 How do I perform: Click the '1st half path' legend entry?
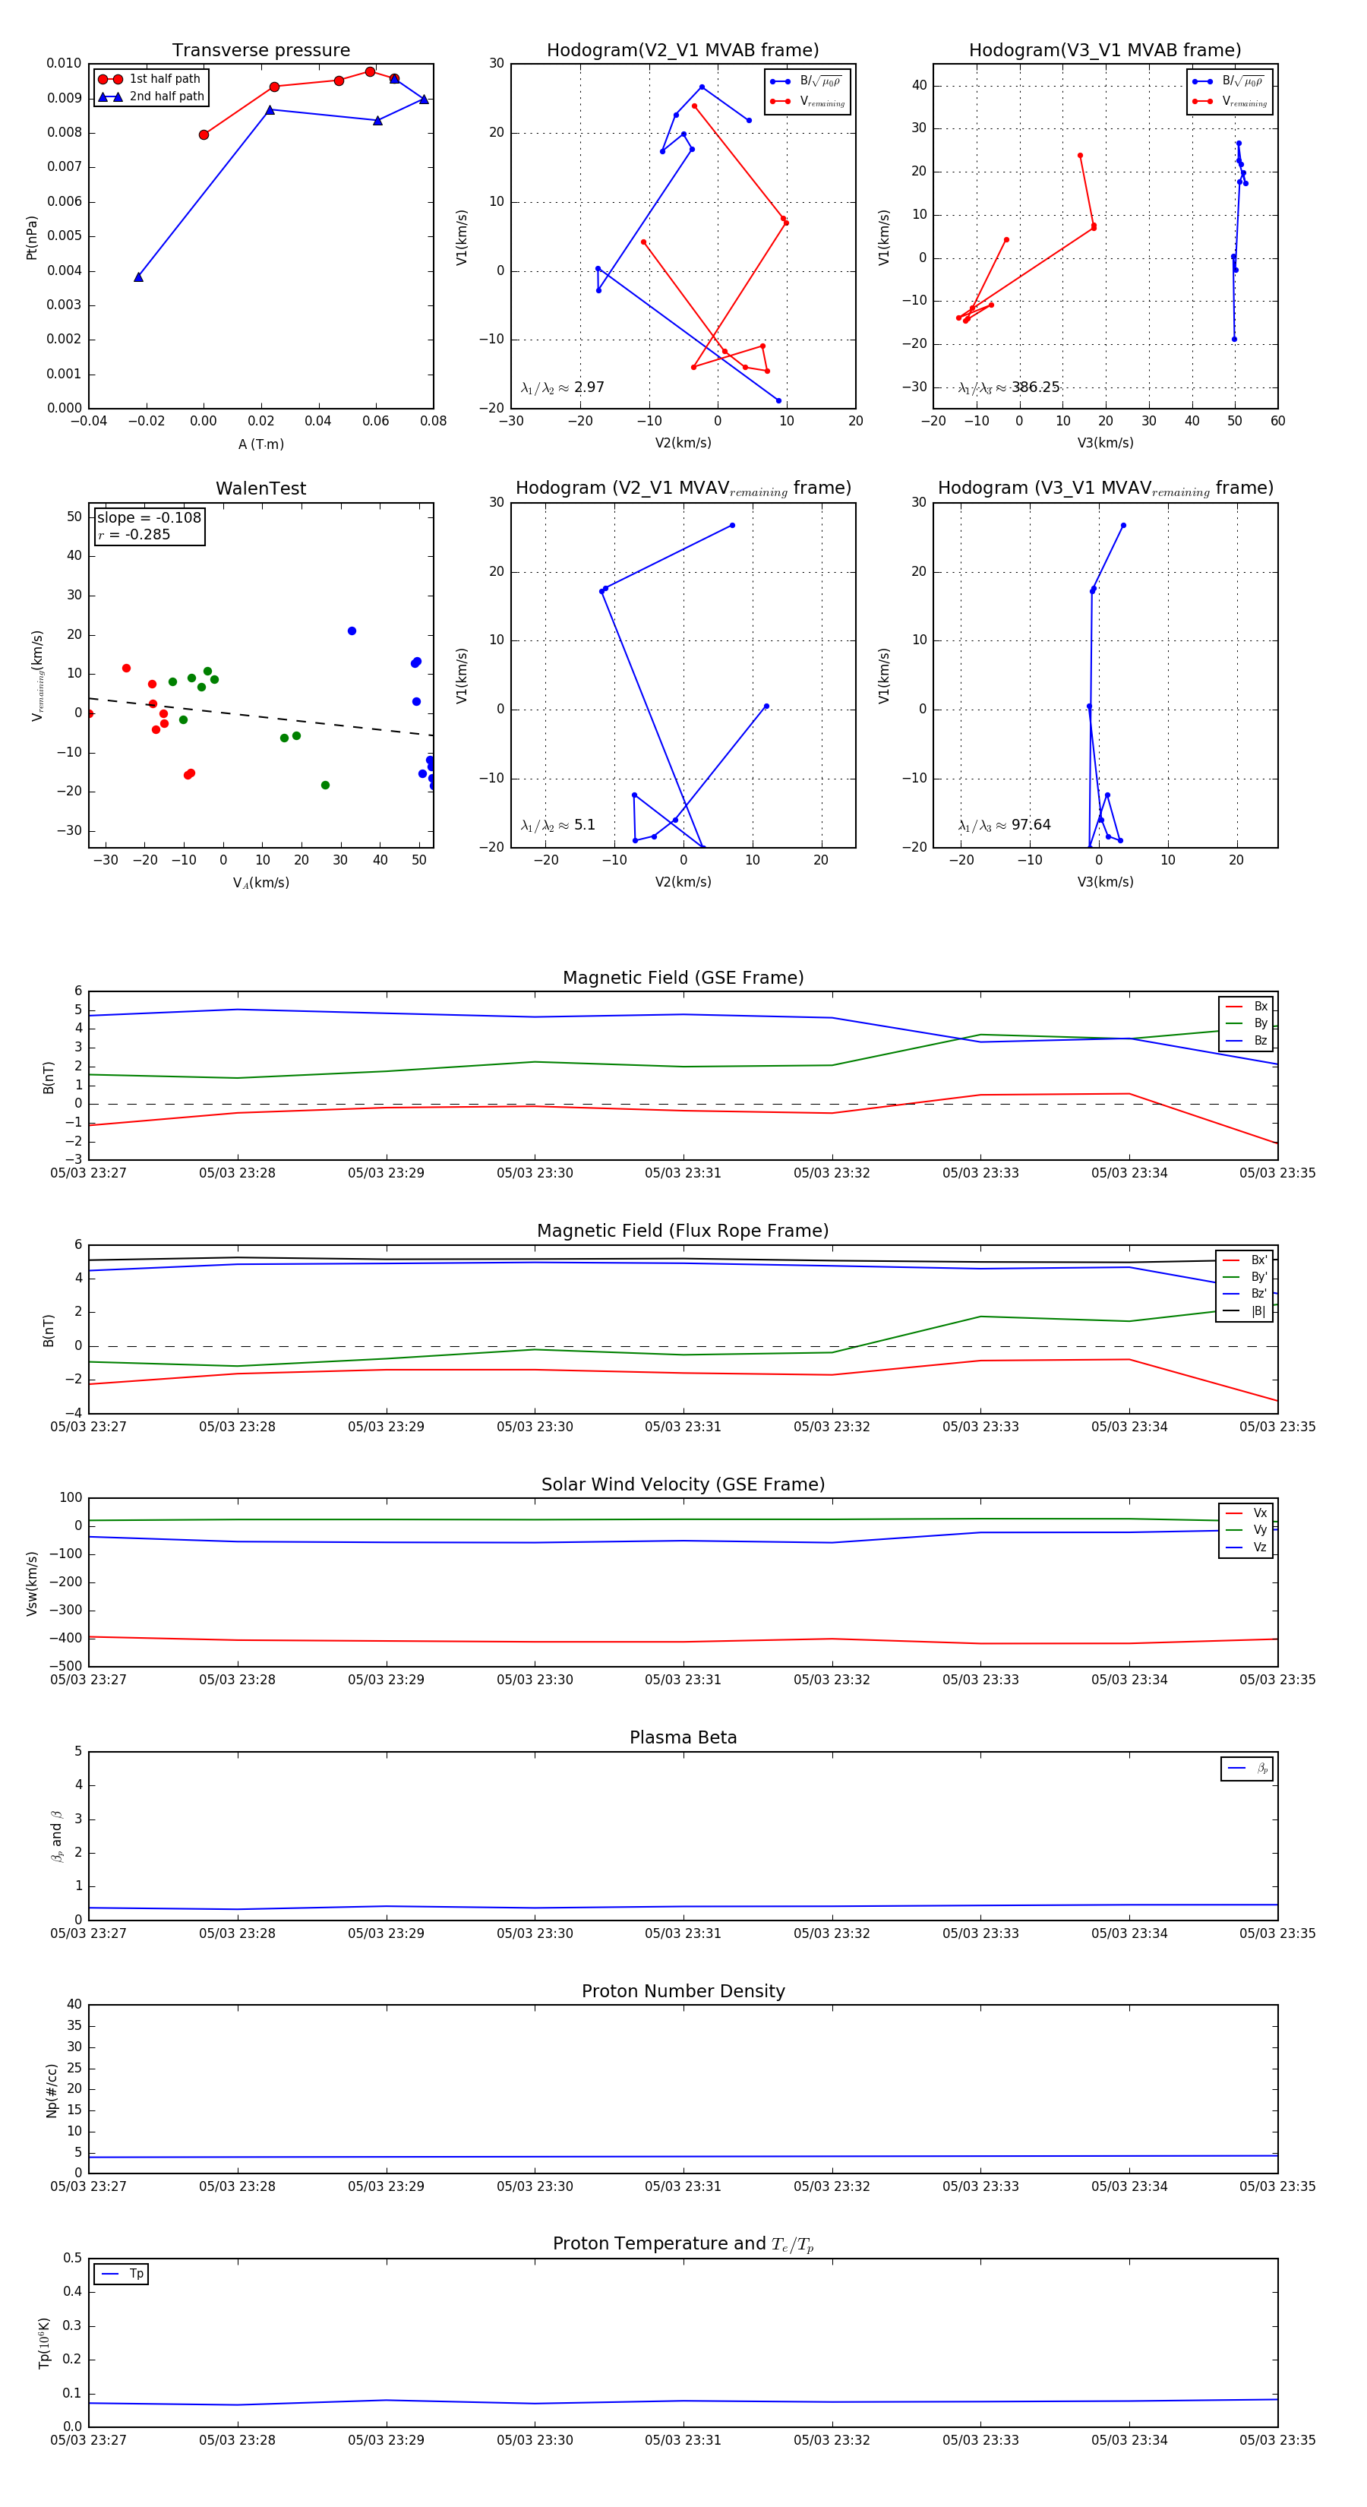coord(150,79)
